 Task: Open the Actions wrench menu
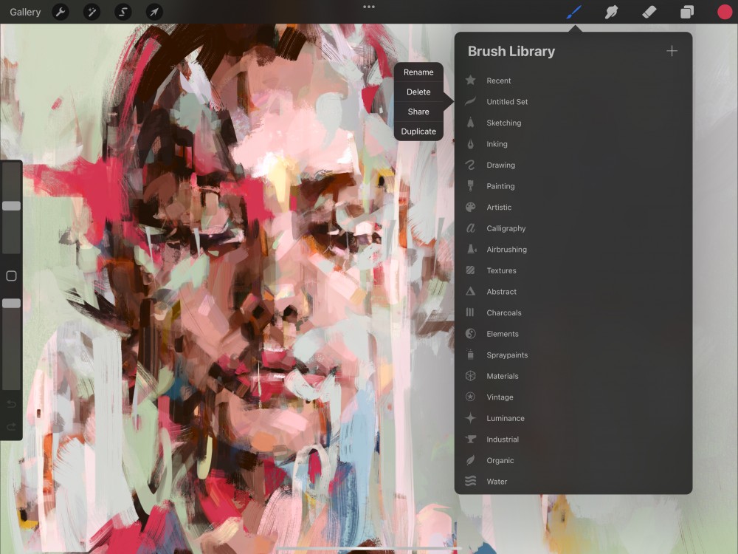coord(60,12)
